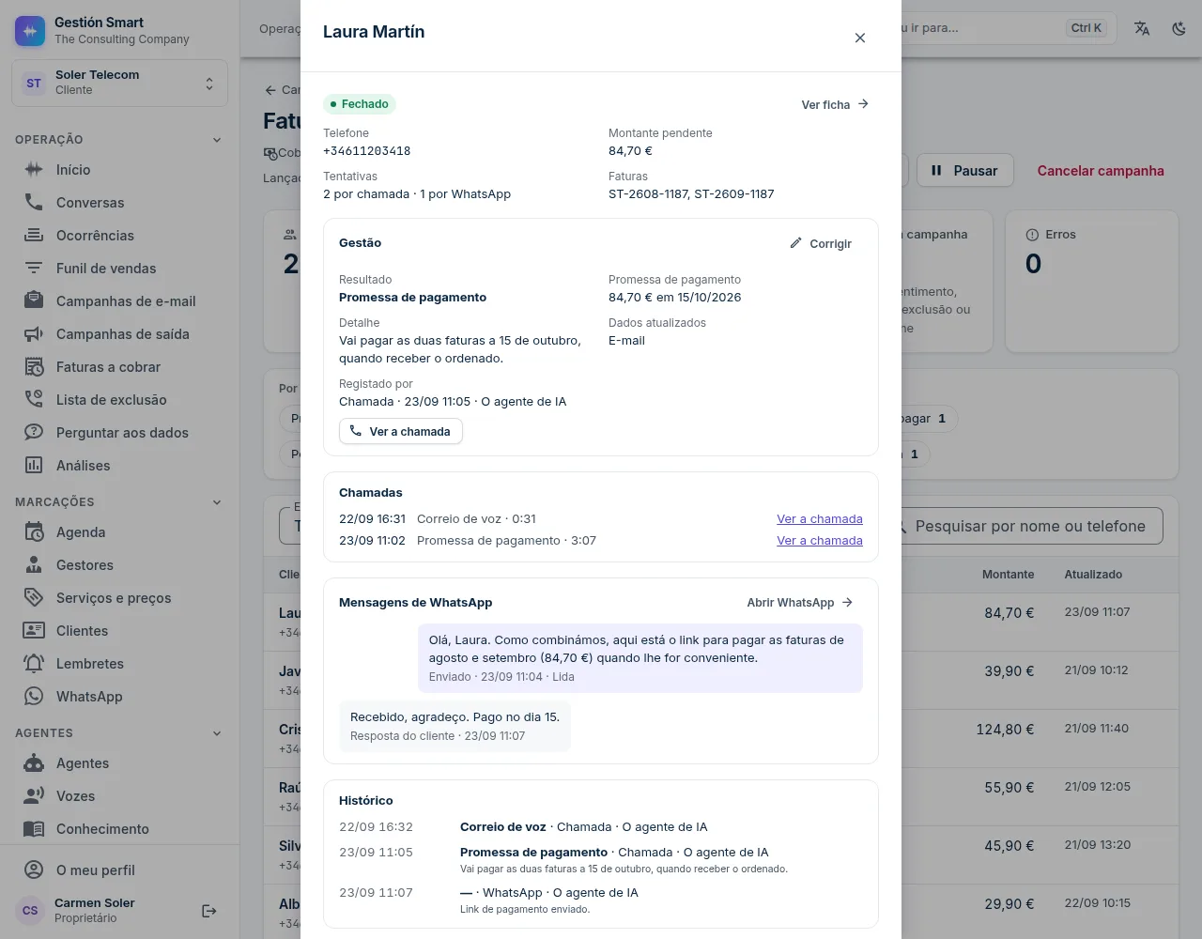The width and height of the screenshot is (1202, 939).
Task: Open Agentes robot icon
Action: [34, 763]
